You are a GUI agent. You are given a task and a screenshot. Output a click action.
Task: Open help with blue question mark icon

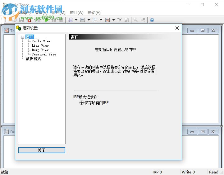pyautogui.click(x=152, y=20)
